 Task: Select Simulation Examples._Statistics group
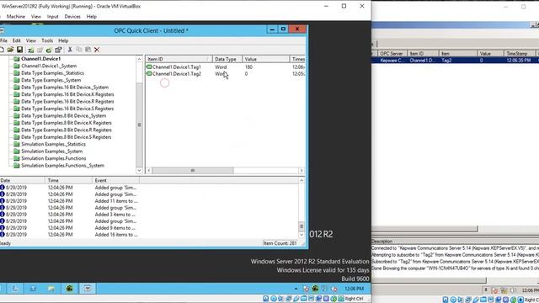click(53, 144)
